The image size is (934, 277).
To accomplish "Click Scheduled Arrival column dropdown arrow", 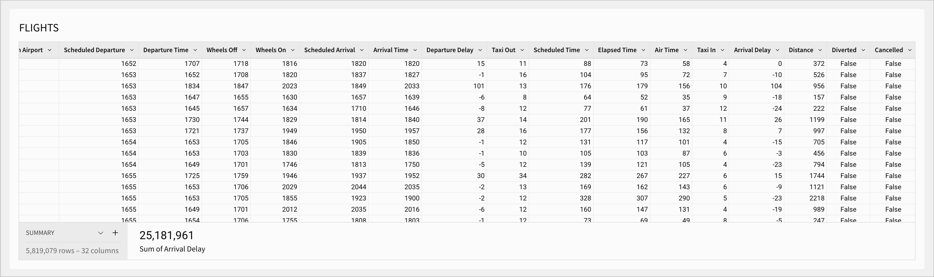I will 362,50.
